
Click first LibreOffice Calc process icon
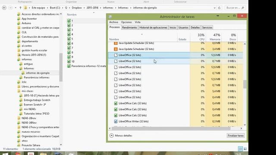pos(116,103)
